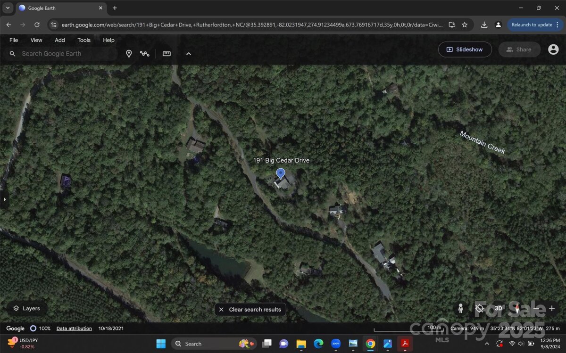Open the View menu
566x353 pixels.
36,40
